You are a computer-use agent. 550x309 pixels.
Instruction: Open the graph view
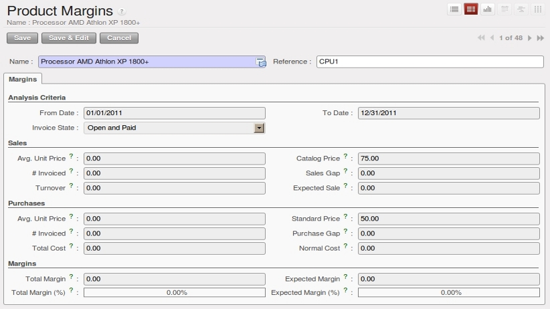488,9
